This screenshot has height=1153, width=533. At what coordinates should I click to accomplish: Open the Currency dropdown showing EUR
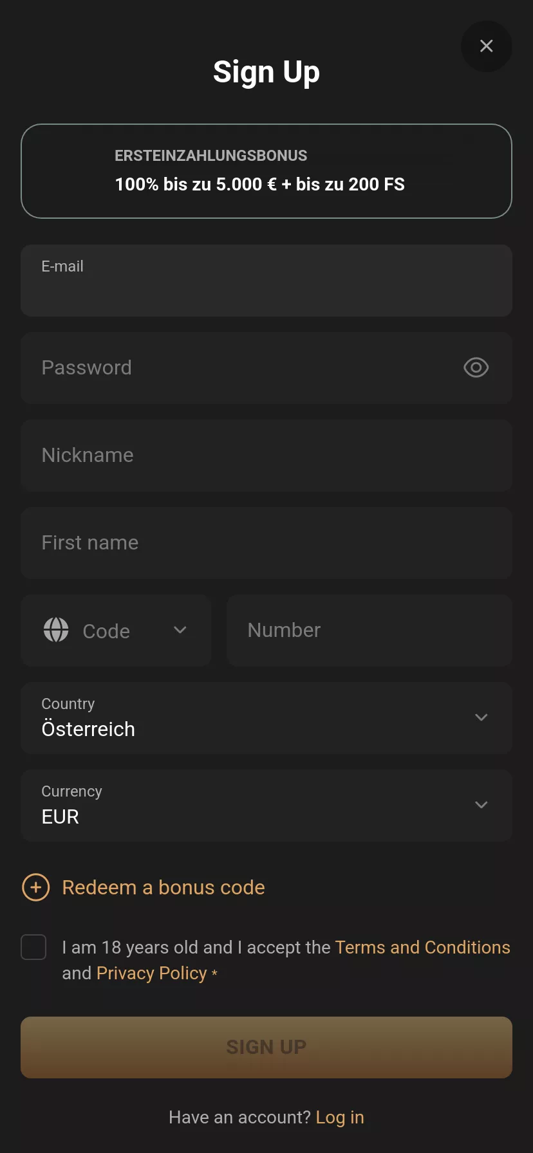[266, 806]
